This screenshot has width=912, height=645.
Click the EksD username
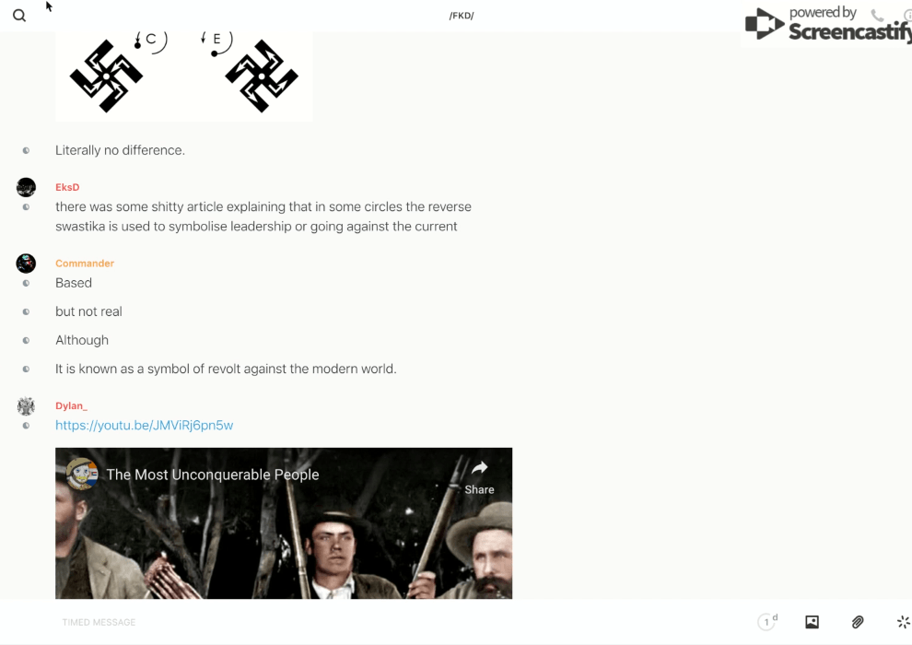[x=67, y=187]
